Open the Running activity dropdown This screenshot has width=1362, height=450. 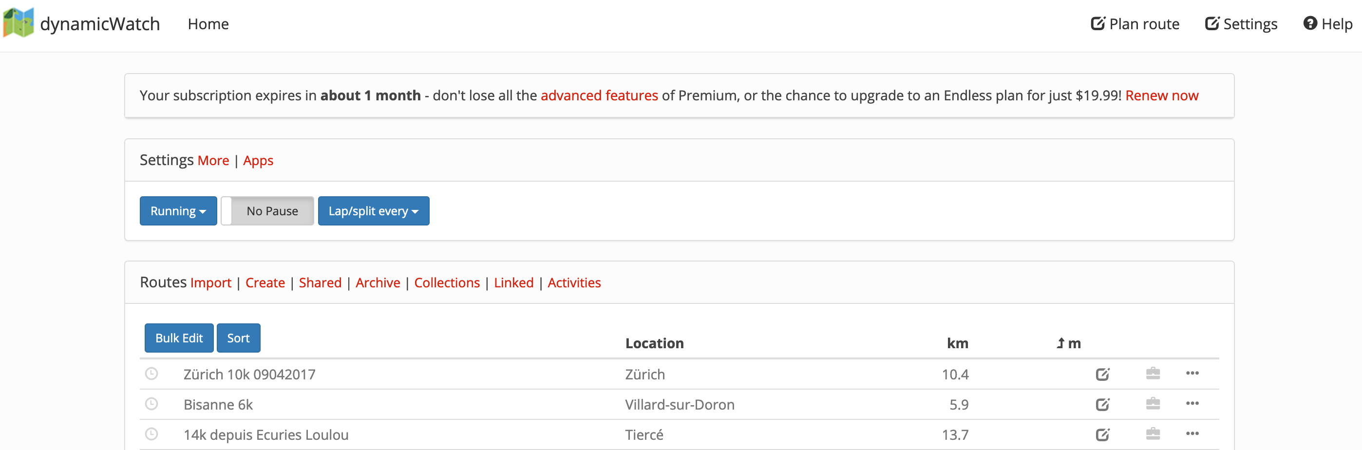[x=178, y=211]
